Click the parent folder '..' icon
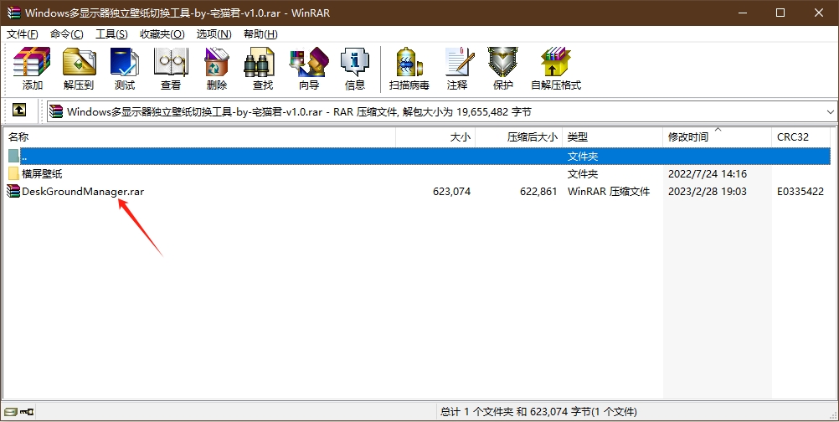Image resolution: width=839 pixels, height=422 pixels. pyautogui.click(x=14, y=157)
